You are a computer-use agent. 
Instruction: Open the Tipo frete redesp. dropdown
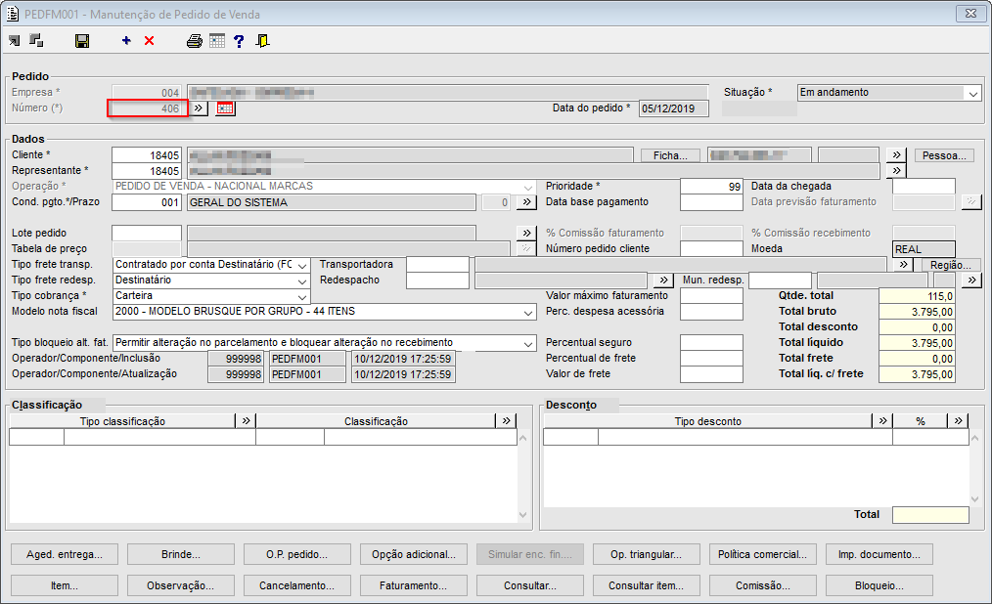tap(301, 280)
